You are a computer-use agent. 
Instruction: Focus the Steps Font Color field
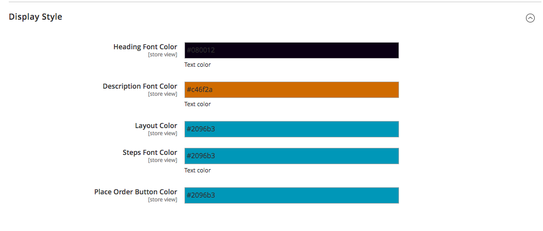pyautogui.click(x=291, y=156)
